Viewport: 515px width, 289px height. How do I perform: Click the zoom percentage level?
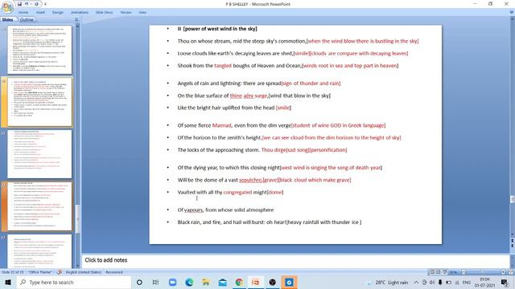point(454,272)
